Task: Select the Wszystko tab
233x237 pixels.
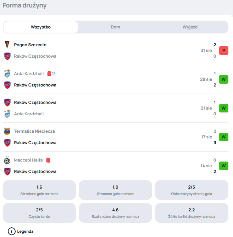Action: tap(41, 27)
